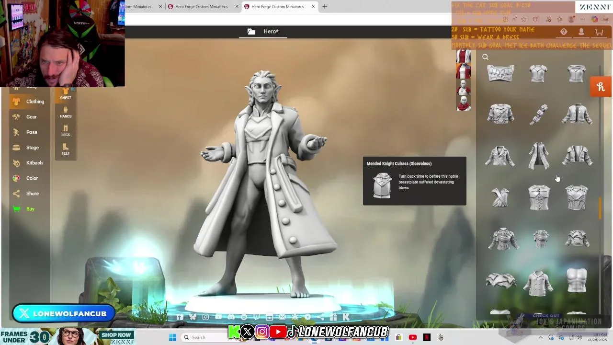The image size is (613, 345).
Task: Click the email envelope icon in footer row
Action: coord(282,317)
